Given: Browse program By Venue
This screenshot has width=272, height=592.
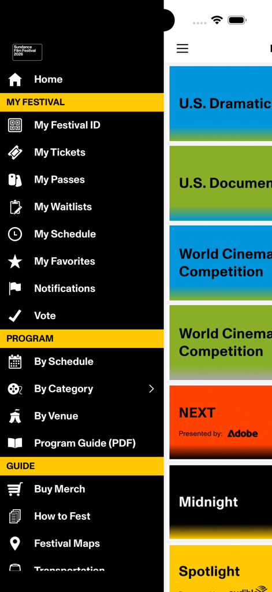Looking at the screenshot, I should pyautogui.click(x=56, y=416).
